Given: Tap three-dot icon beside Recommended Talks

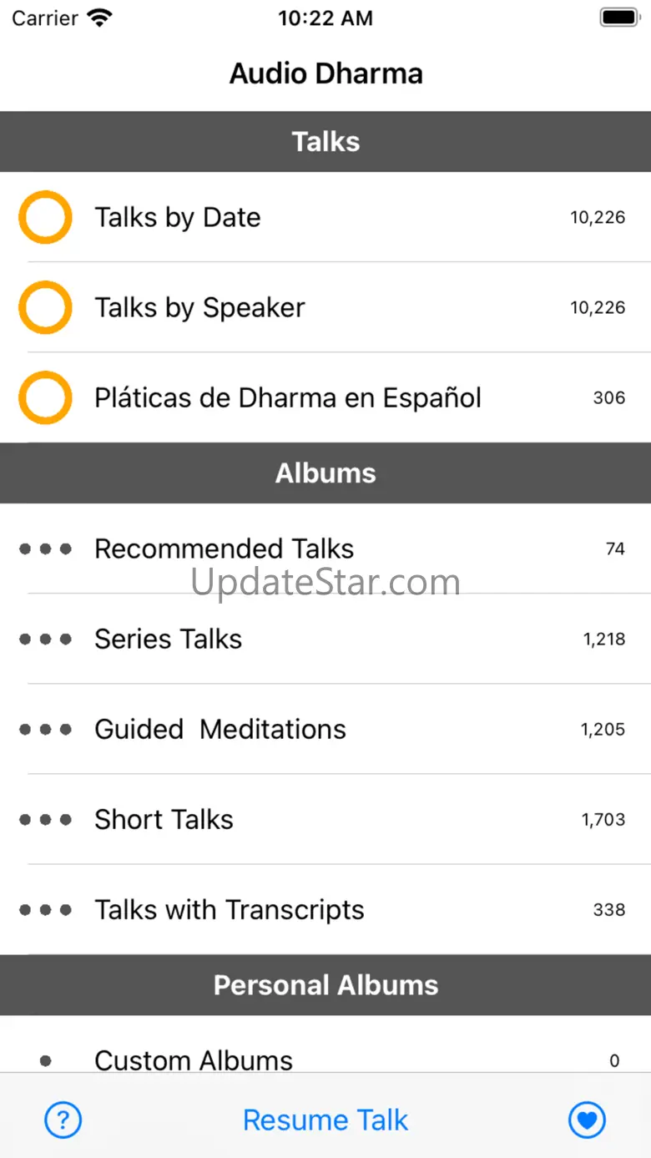Looking at the screenshot, I should 45,549.
